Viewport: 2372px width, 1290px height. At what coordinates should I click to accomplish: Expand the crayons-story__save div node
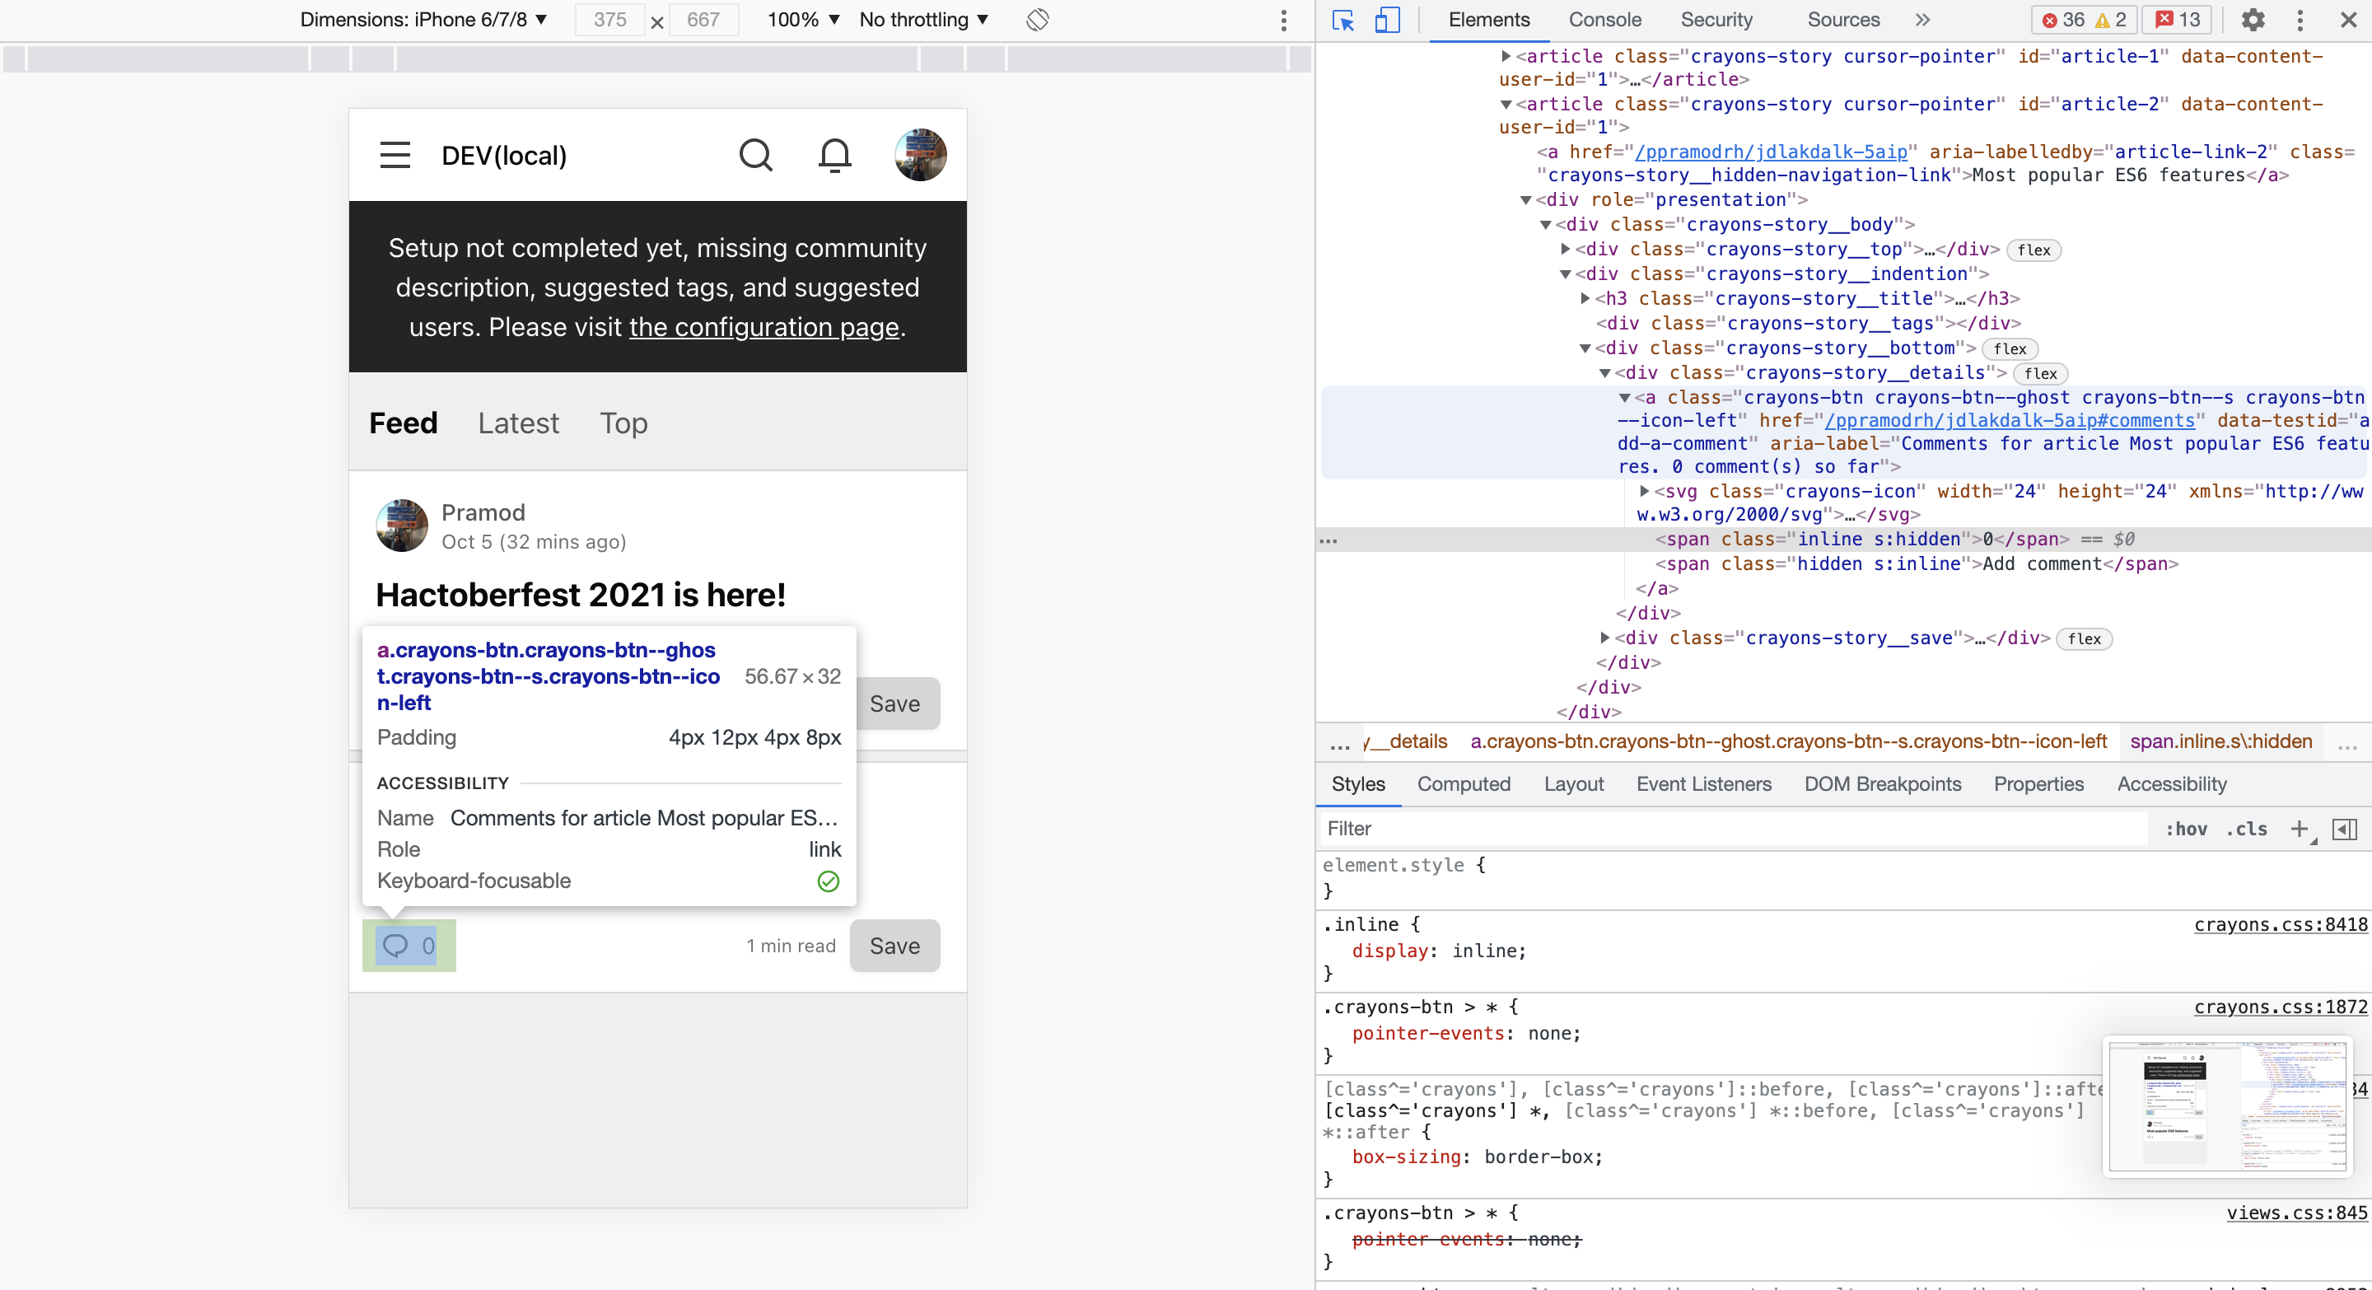(1605, 637)
